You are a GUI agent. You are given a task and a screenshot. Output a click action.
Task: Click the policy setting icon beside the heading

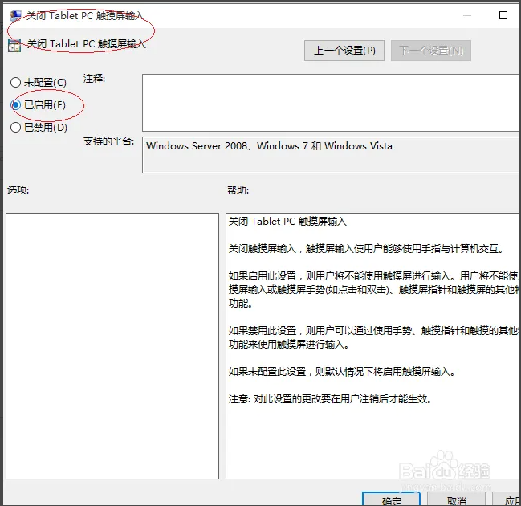click(x=14, y=45)
